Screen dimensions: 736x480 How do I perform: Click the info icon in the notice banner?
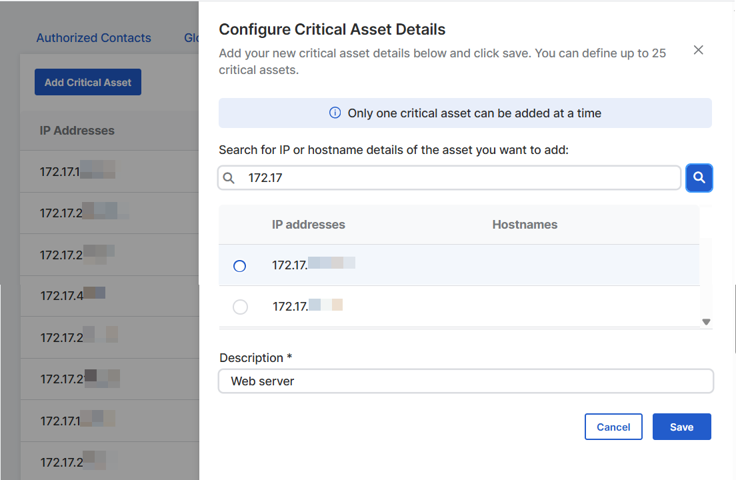(335, 113)
